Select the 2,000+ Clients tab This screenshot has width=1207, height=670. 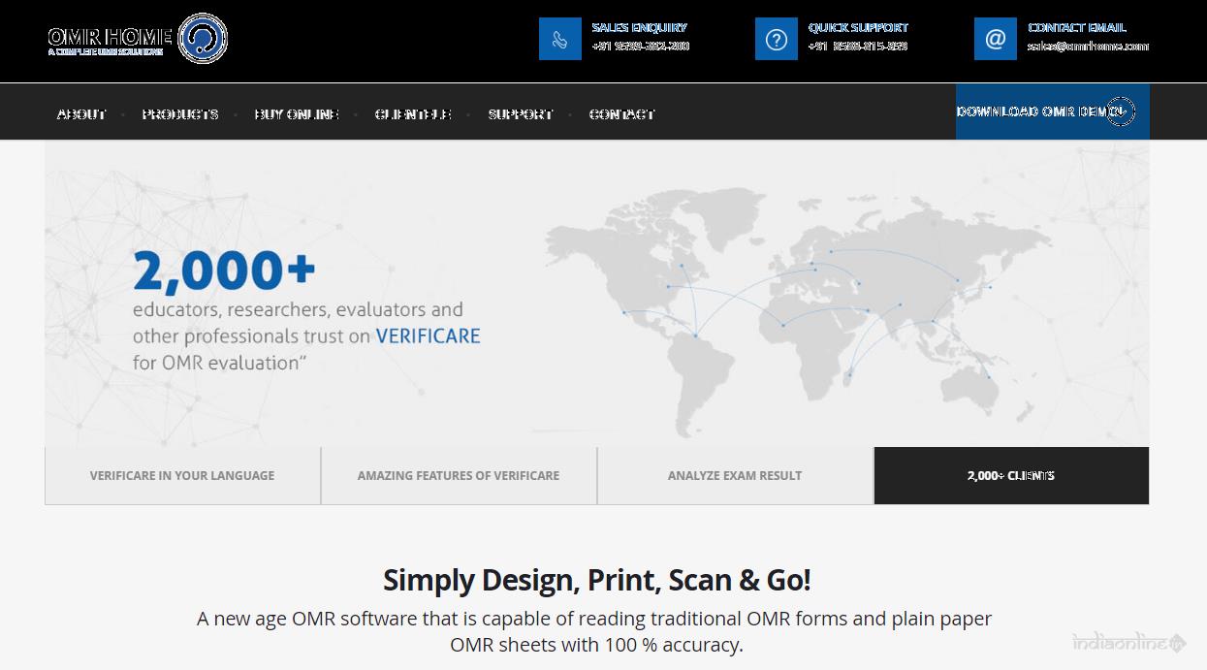1011,476
